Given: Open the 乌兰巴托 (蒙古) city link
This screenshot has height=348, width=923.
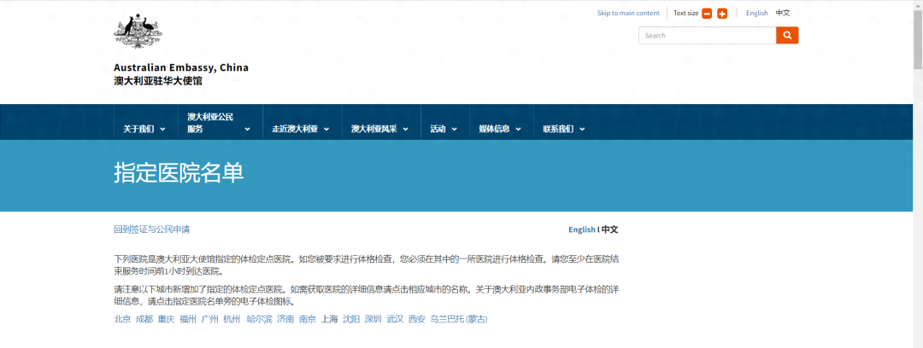Looking at the screenshot, I should [x=458, y=319].
